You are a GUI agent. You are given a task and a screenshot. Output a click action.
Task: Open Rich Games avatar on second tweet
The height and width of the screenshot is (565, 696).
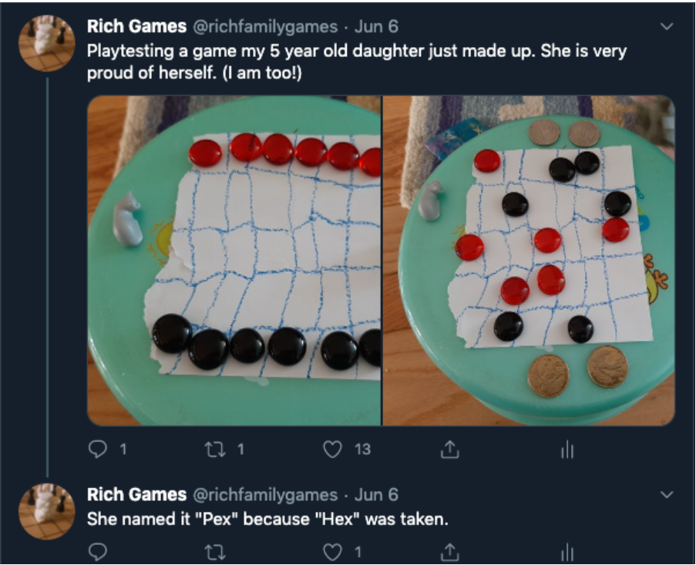click(46, 511)
